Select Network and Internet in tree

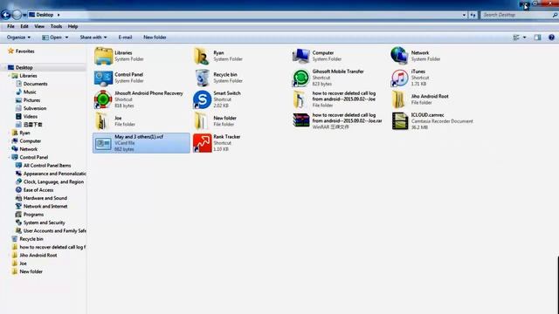pos(45,207)
